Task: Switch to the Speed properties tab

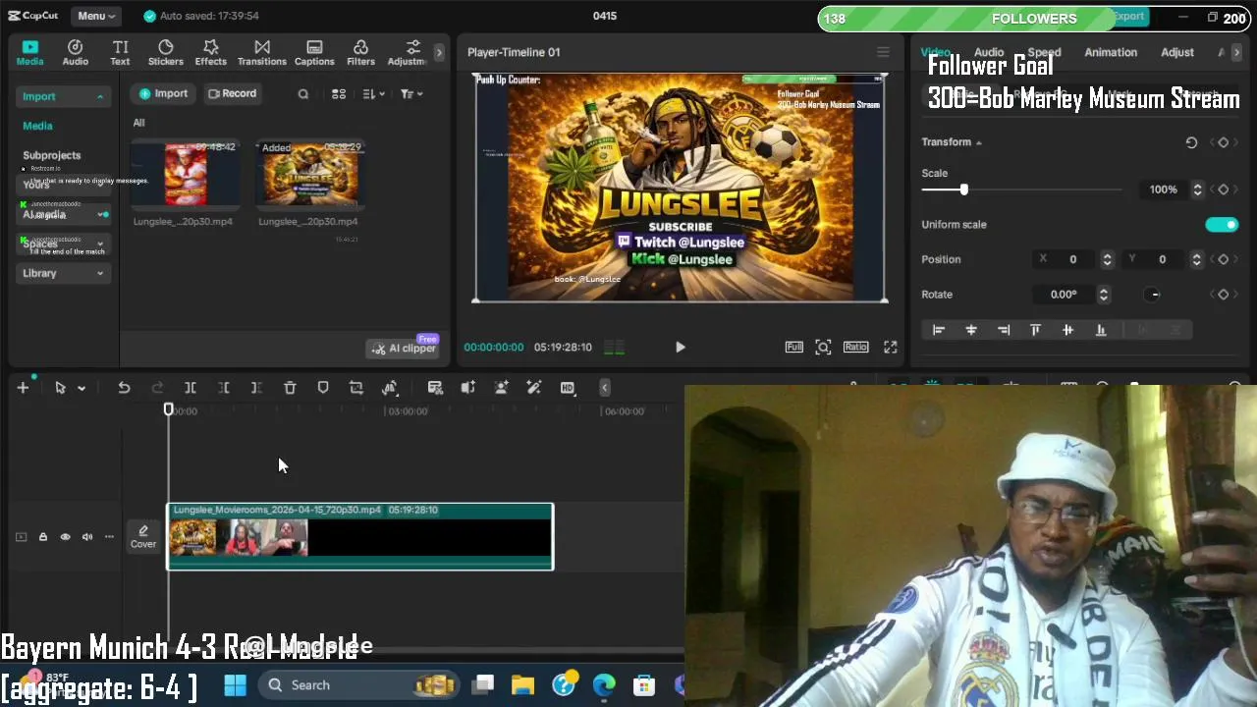Action: (x=1044, y=52)
